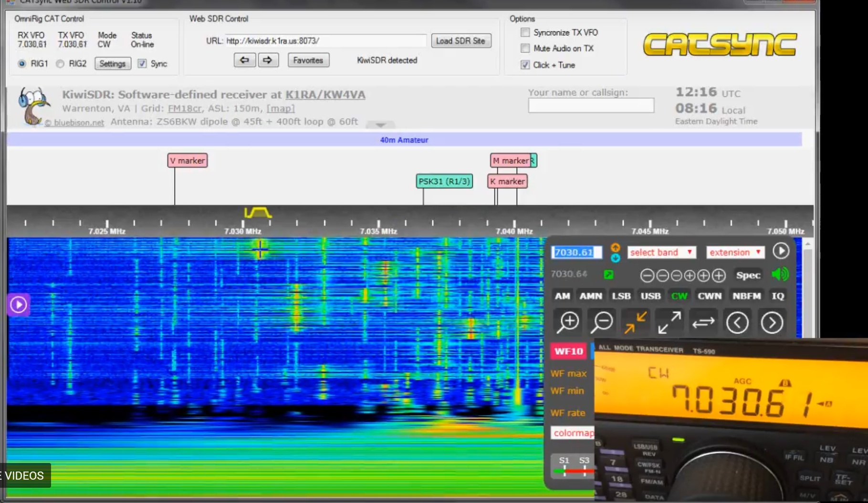Collapse the KiwiSDR top info bar arrow

coord(380,125)
